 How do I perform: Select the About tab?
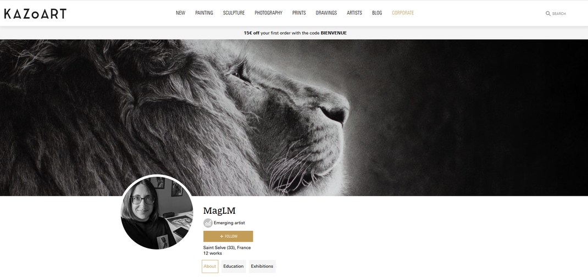click(x=209, y=267)
